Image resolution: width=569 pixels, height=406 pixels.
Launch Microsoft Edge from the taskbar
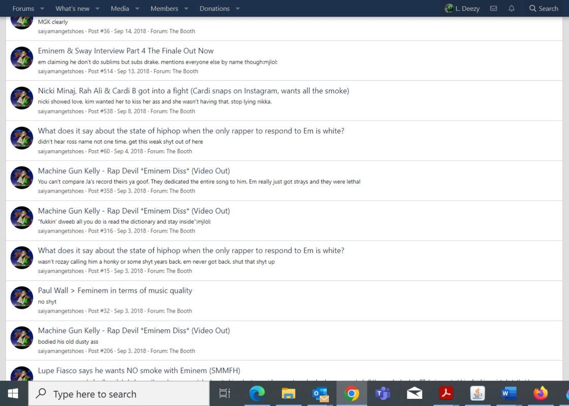(257, 394)
